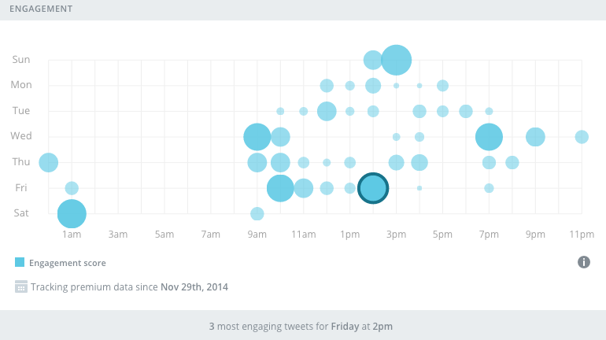
Task: Select the Tuesday 12pm engagement bubble
Action: click(327, 111)
